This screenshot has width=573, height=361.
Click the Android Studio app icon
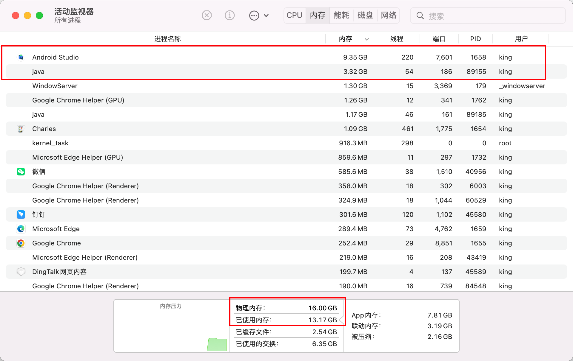click(x=21, y=57)
